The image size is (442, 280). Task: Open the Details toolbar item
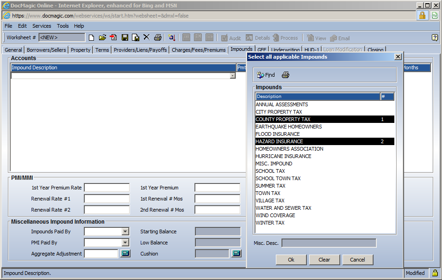[258, 38]
